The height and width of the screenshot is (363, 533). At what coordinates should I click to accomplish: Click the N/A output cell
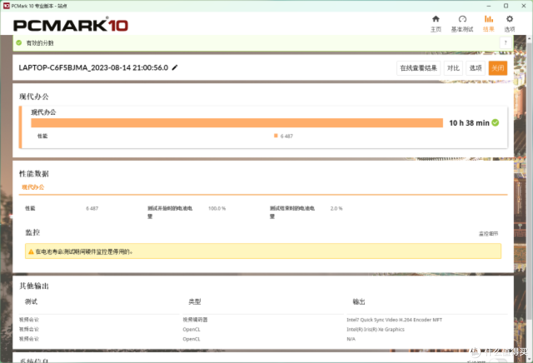point(351,339)
